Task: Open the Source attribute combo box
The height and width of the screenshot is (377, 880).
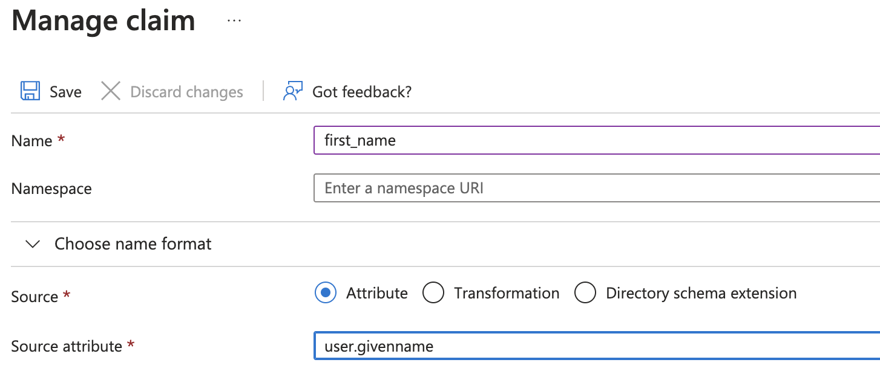Action: [597, 346]
